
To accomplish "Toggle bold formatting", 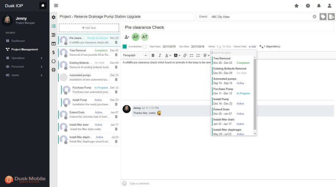I will point(153,55).
